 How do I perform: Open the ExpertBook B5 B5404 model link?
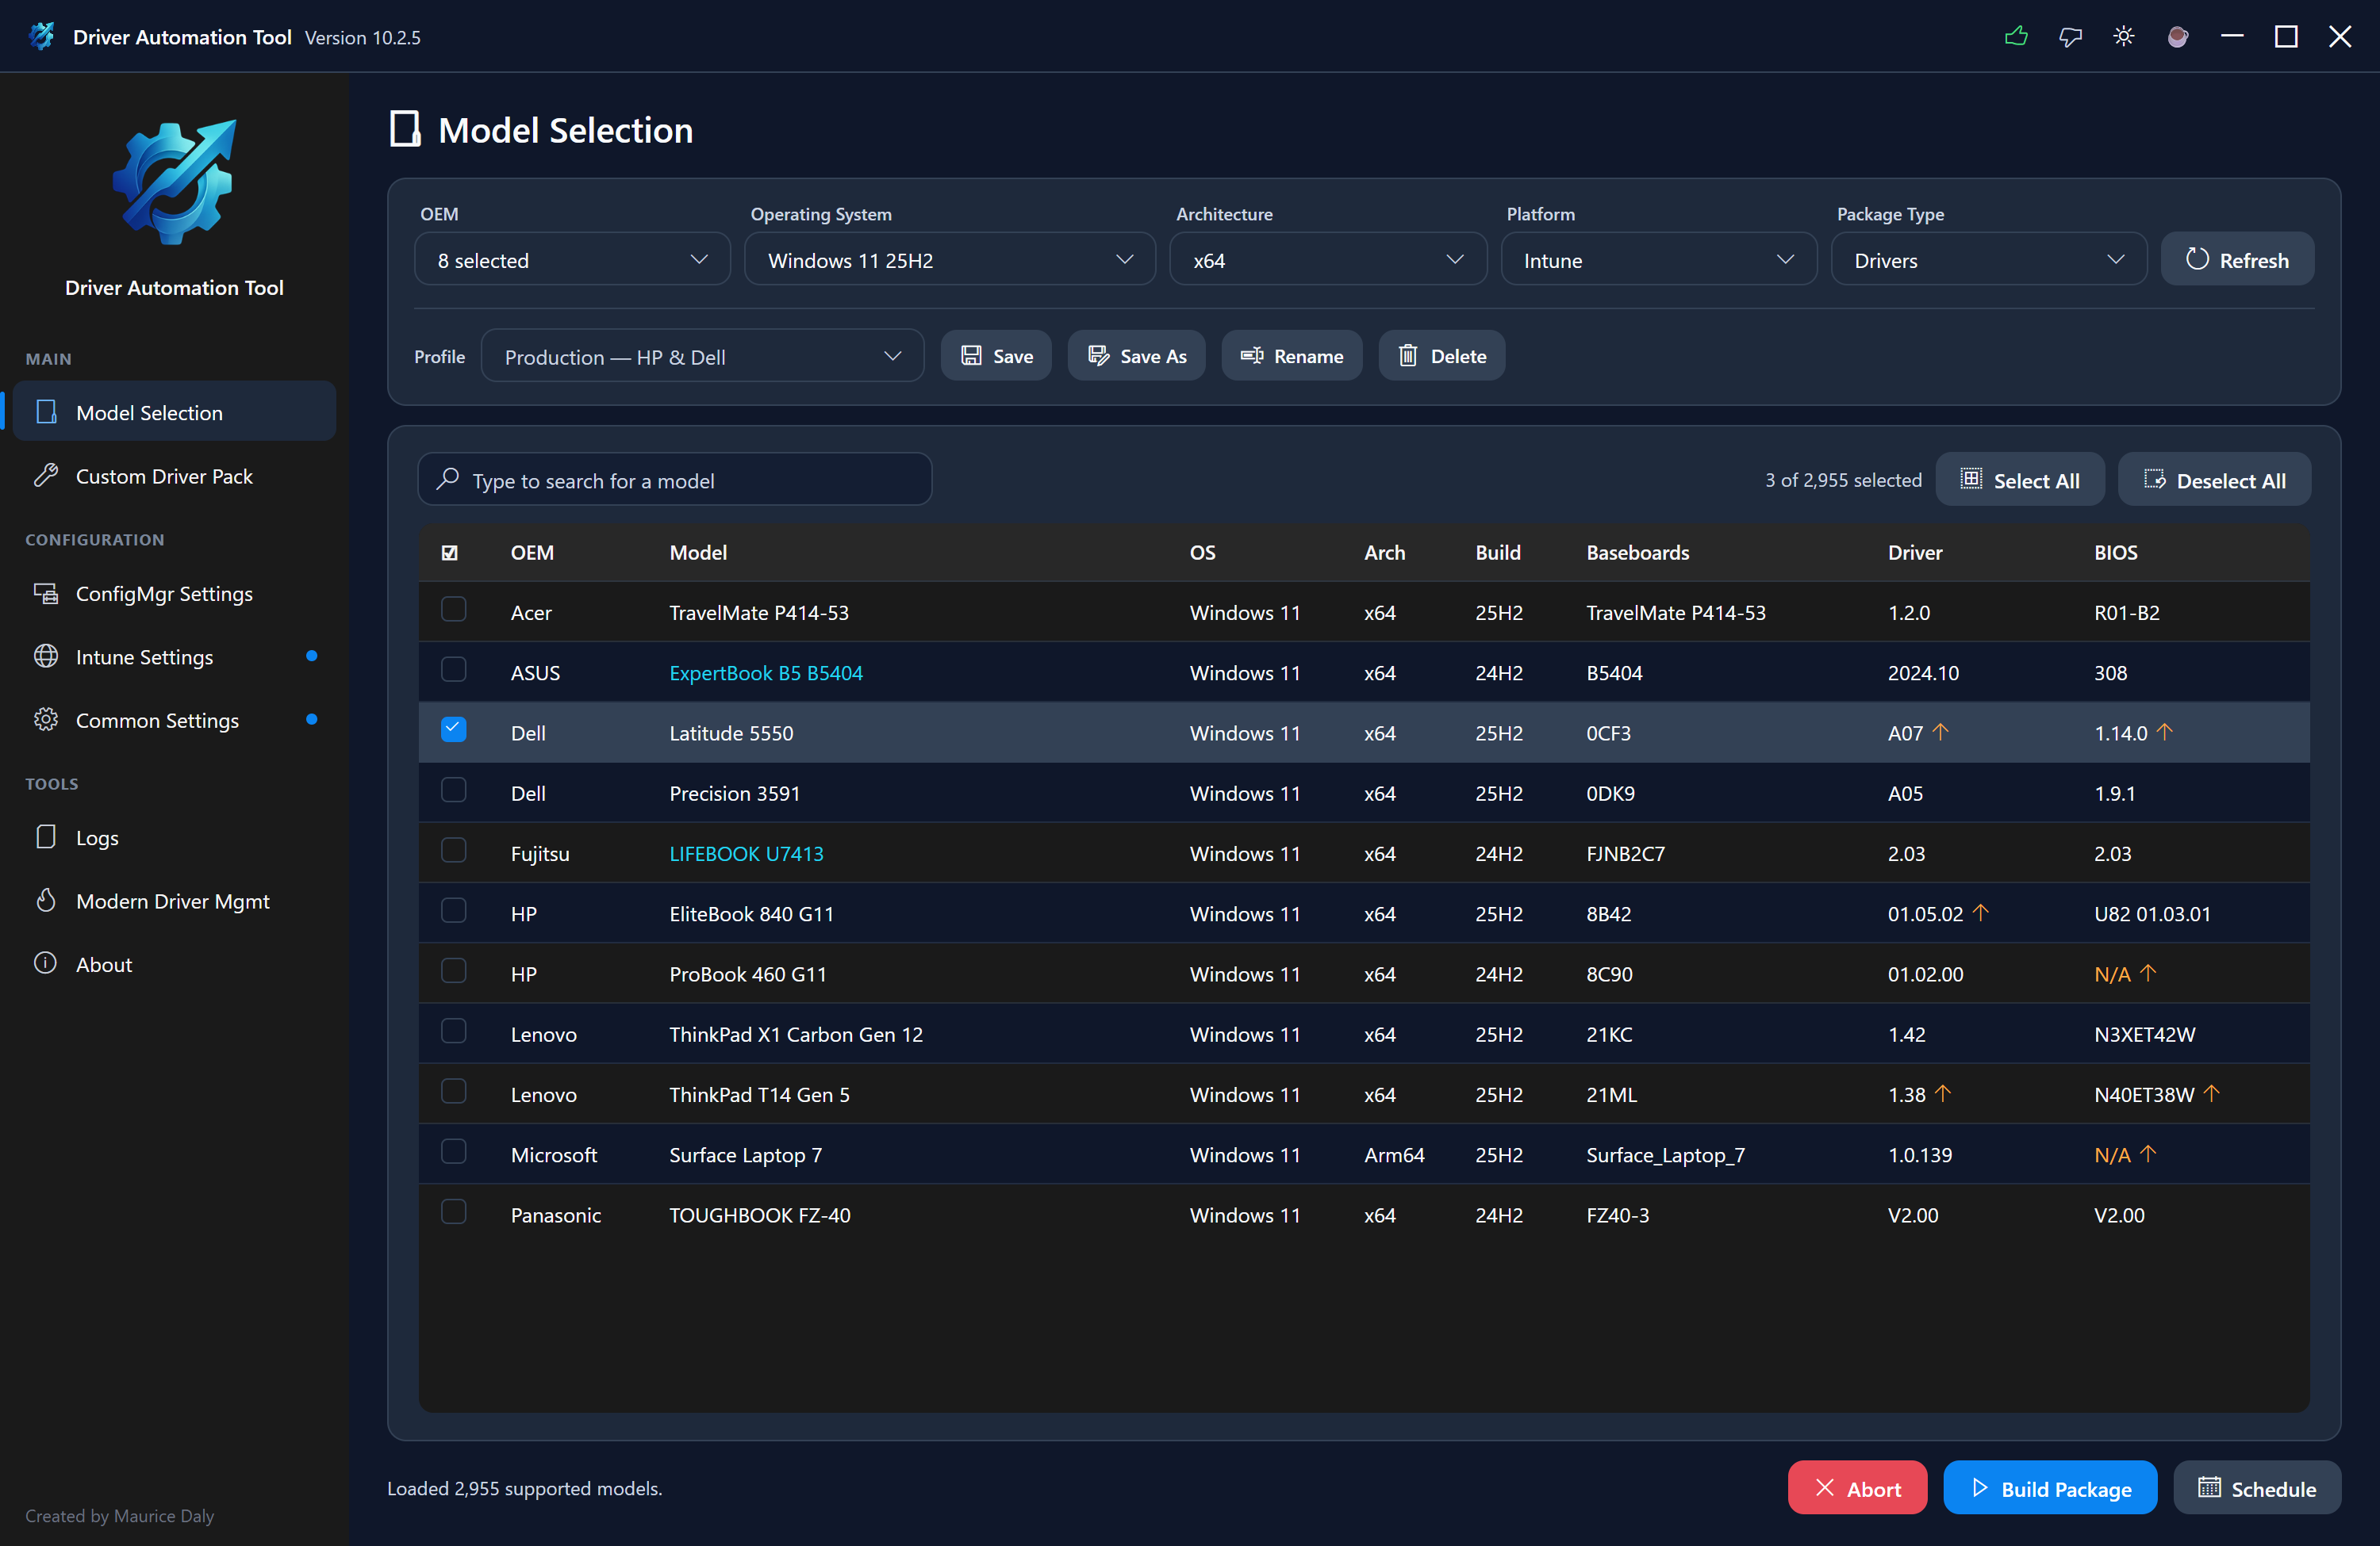(766, 672)
